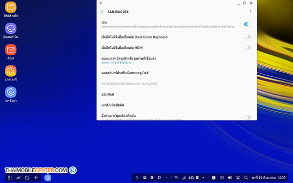Close the Samsung DeX settings window
Screen dimensions: 293x183
coord(251,3)
